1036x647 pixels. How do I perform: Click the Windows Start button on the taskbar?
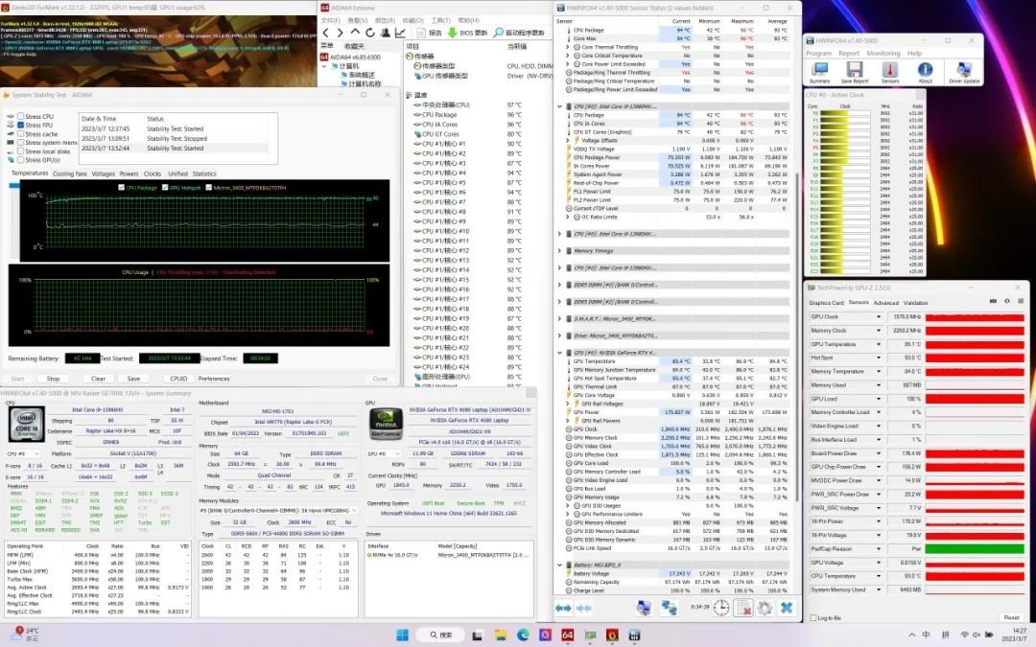click(402, 635)
